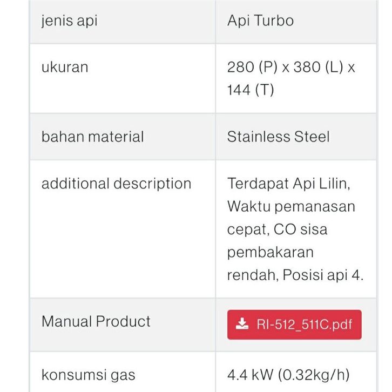
Task: Select the "additional description" label
Action: [117, 184]
